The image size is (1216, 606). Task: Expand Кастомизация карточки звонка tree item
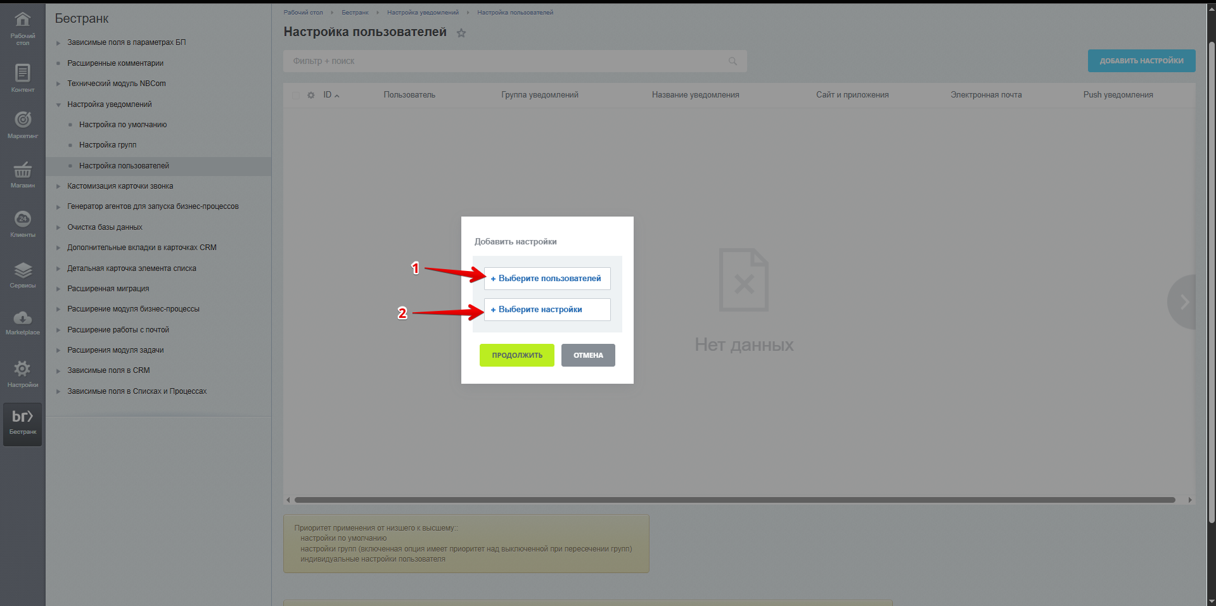58,187
